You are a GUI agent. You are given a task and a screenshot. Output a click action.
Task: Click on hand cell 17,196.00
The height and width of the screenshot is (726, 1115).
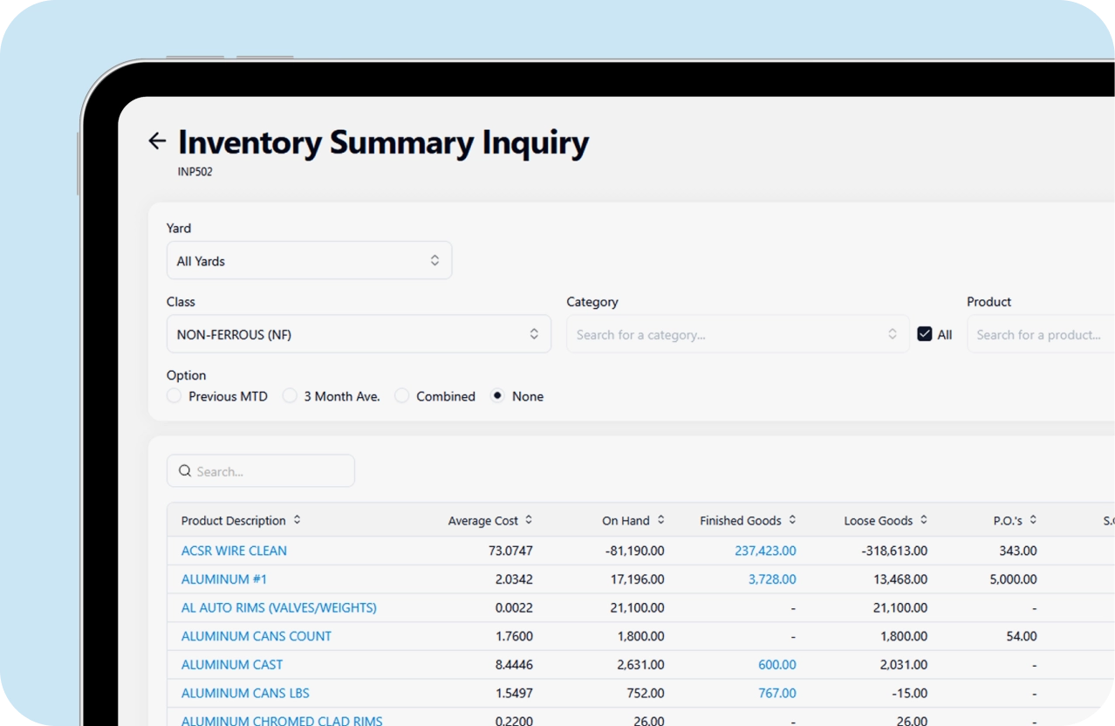click(x=638, y=579)
